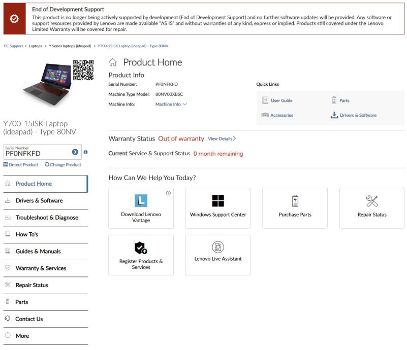The height and width of the screenshot is (350, 407).
Task: Click the Windows logo icon tile
Action: coord(218,200)
